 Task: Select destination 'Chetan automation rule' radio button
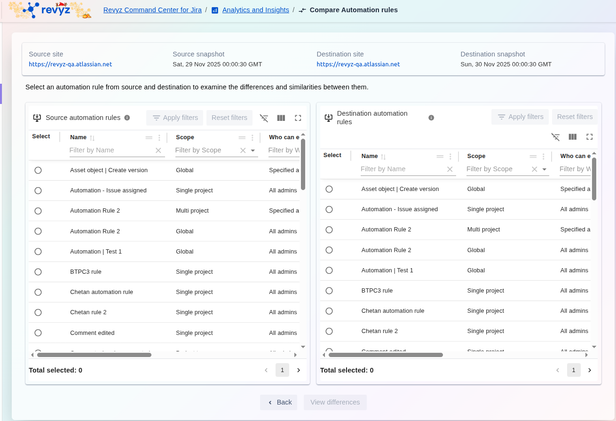[329, 311]
